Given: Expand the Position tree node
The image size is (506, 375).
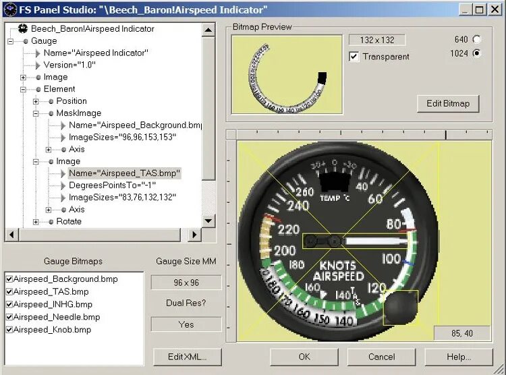Looking at the screenshot, I should click(36, 101).
